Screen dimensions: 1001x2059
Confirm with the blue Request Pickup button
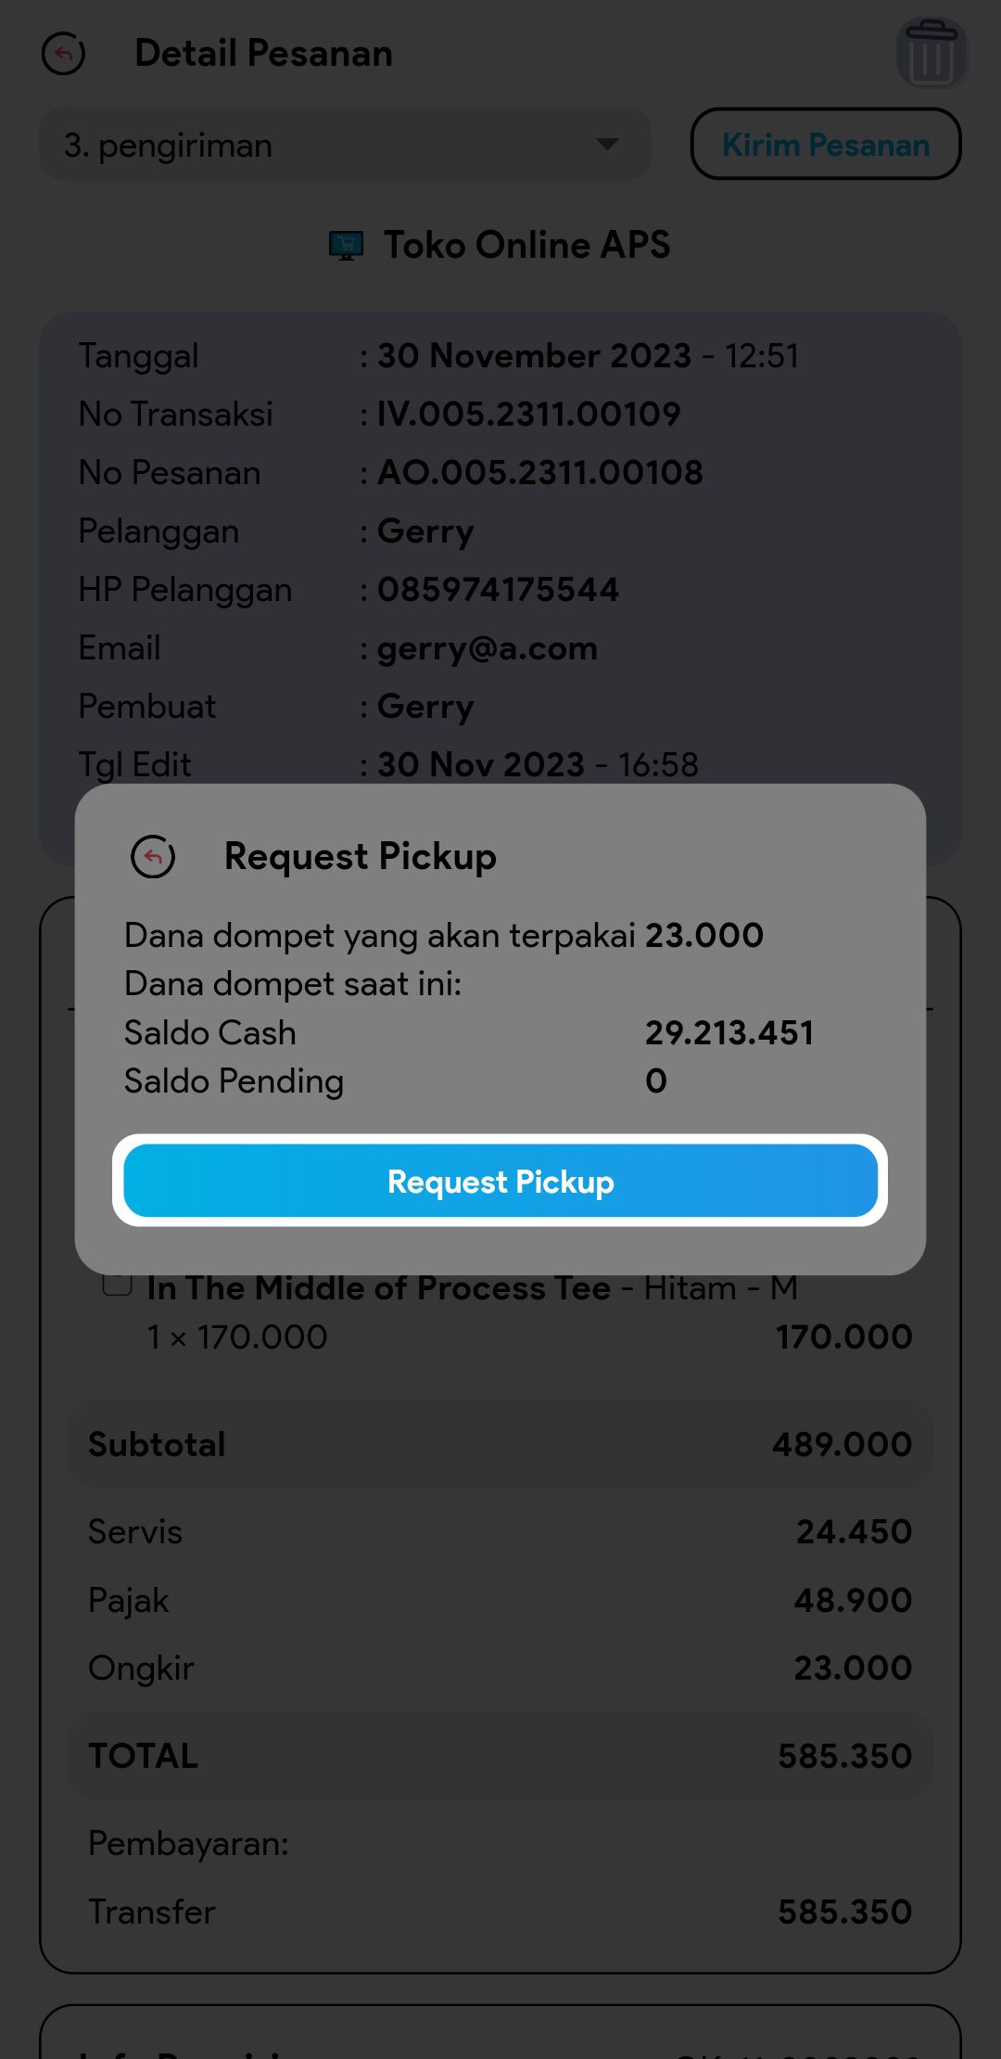[x=500, y=1181]
